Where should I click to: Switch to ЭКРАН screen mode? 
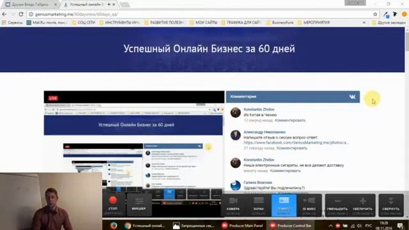(x=258, y=205)
